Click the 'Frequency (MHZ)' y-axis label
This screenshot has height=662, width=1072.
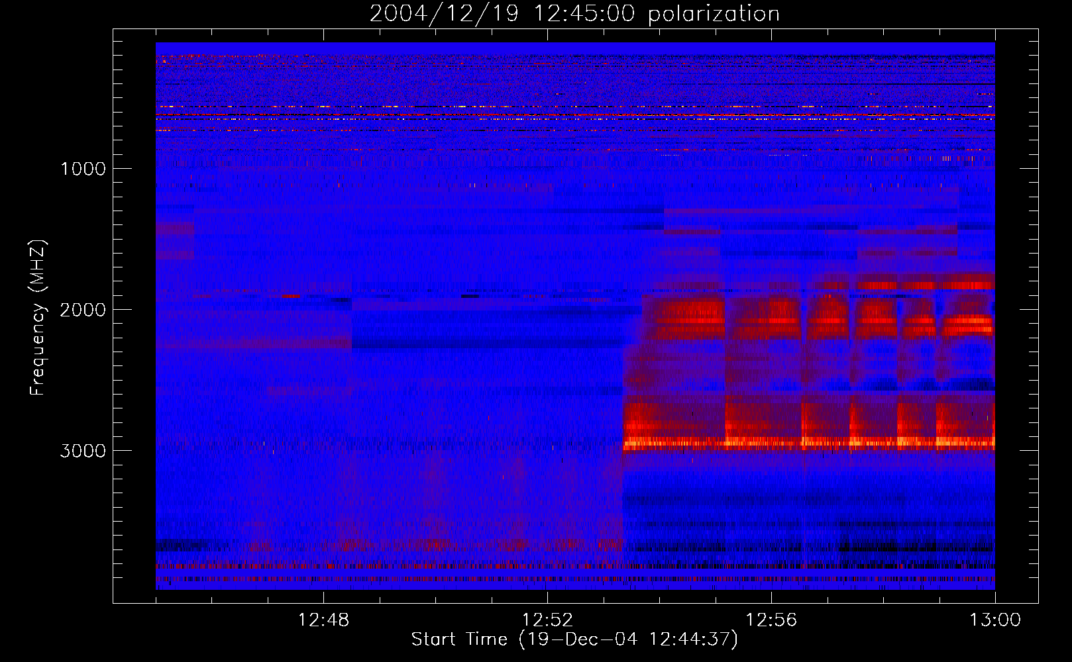[38, 318]
